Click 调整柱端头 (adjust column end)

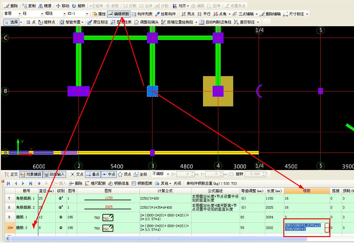pos(146,22)
